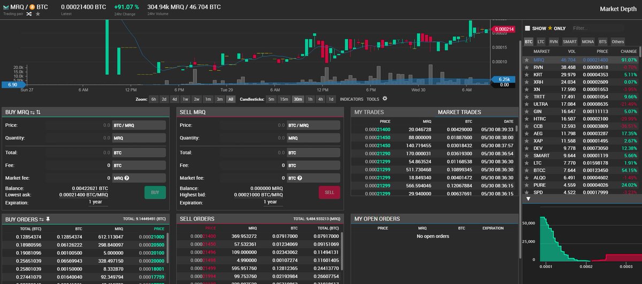Click the green BUY button
642x284 pixels.
click(155, 193)
